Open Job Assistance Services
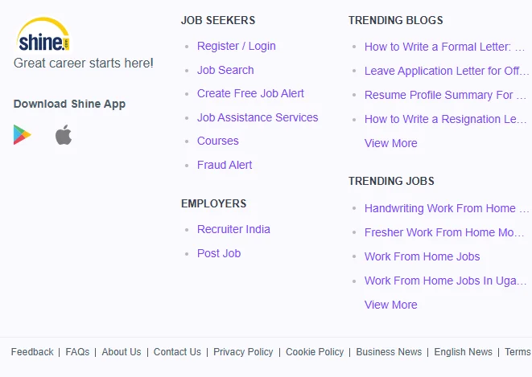532x377 pixels. (x=258, y=117)
